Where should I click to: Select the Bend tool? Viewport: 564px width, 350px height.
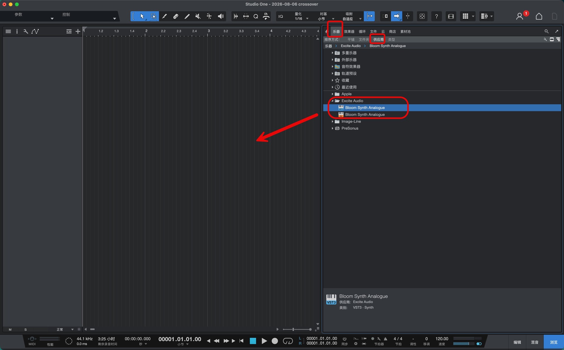[209, 16]
